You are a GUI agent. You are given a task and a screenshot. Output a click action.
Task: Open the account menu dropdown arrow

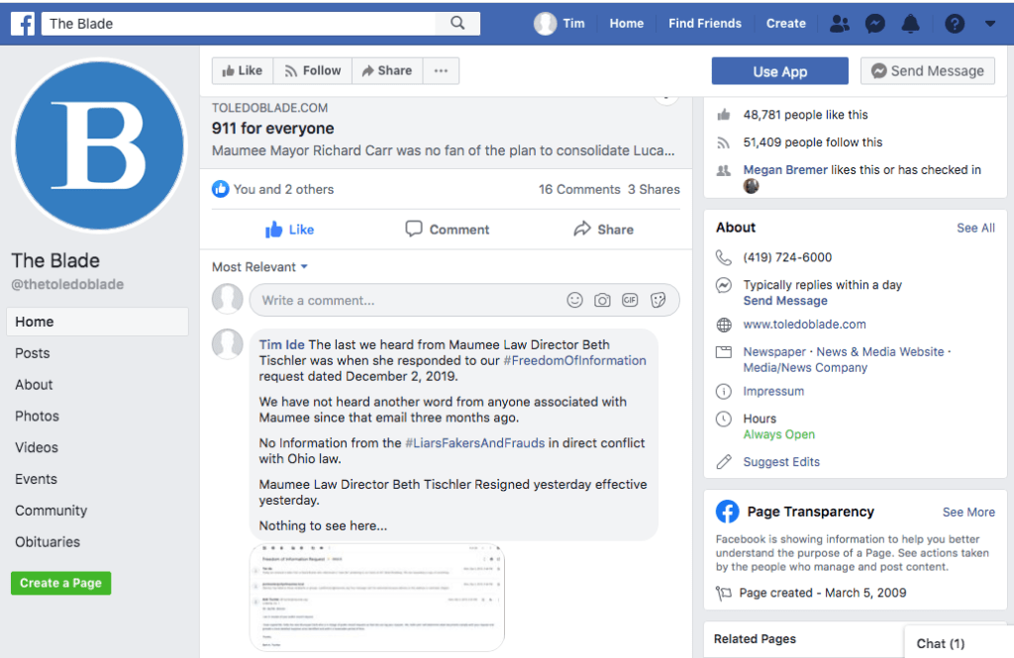pyautogui.click(x=990, y=24)
